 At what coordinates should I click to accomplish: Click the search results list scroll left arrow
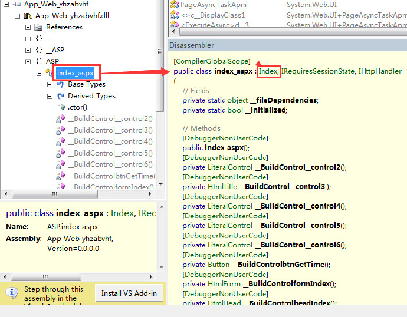pyautogui.click(x=173, y=32)
